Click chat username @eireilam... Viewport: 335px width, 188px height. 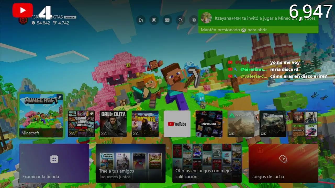(253, 69)
